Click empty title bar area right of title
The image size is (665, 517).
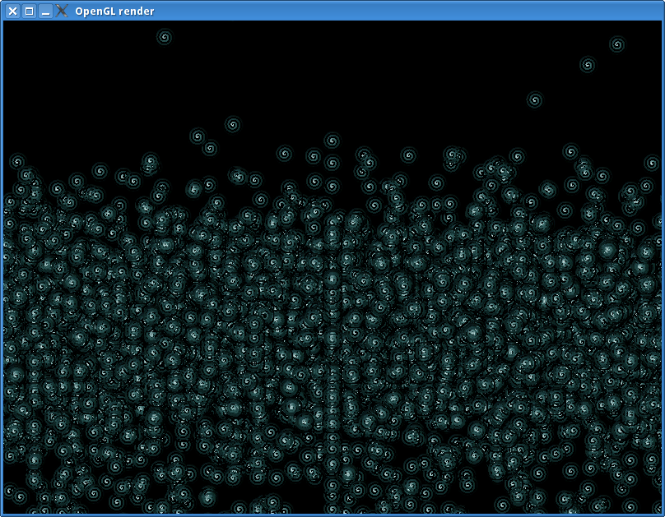412,11
